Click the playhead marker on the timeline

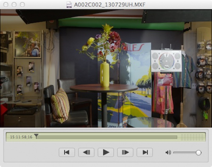click(x=36, y=136)
